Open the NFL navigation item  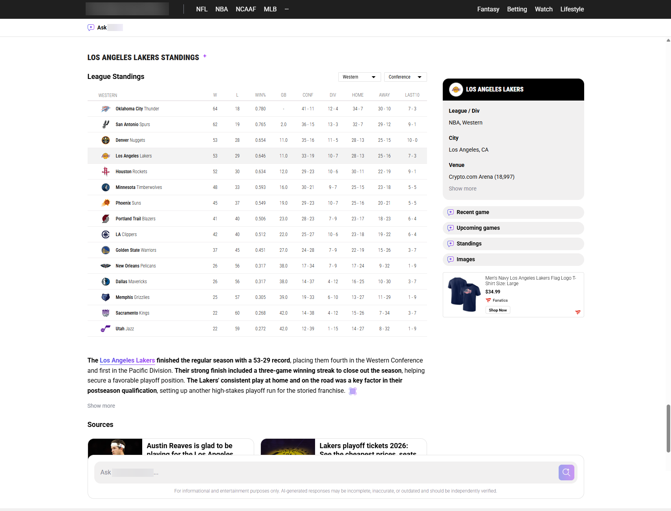[202, 9]
